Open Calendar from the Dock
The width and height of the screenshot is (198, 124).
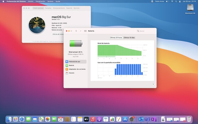61,119
